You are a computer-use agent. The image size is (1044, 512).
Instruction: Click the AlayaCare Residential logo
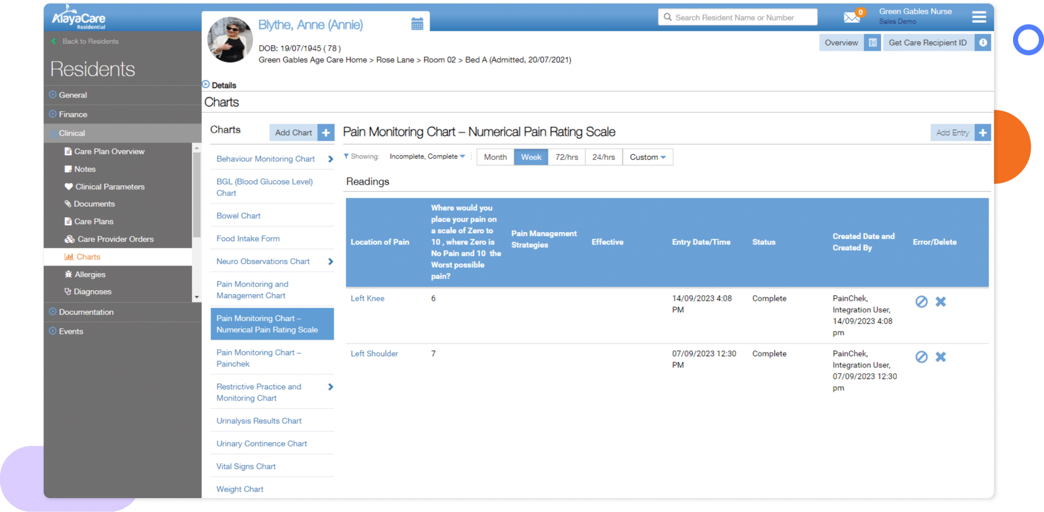point(79,17)
